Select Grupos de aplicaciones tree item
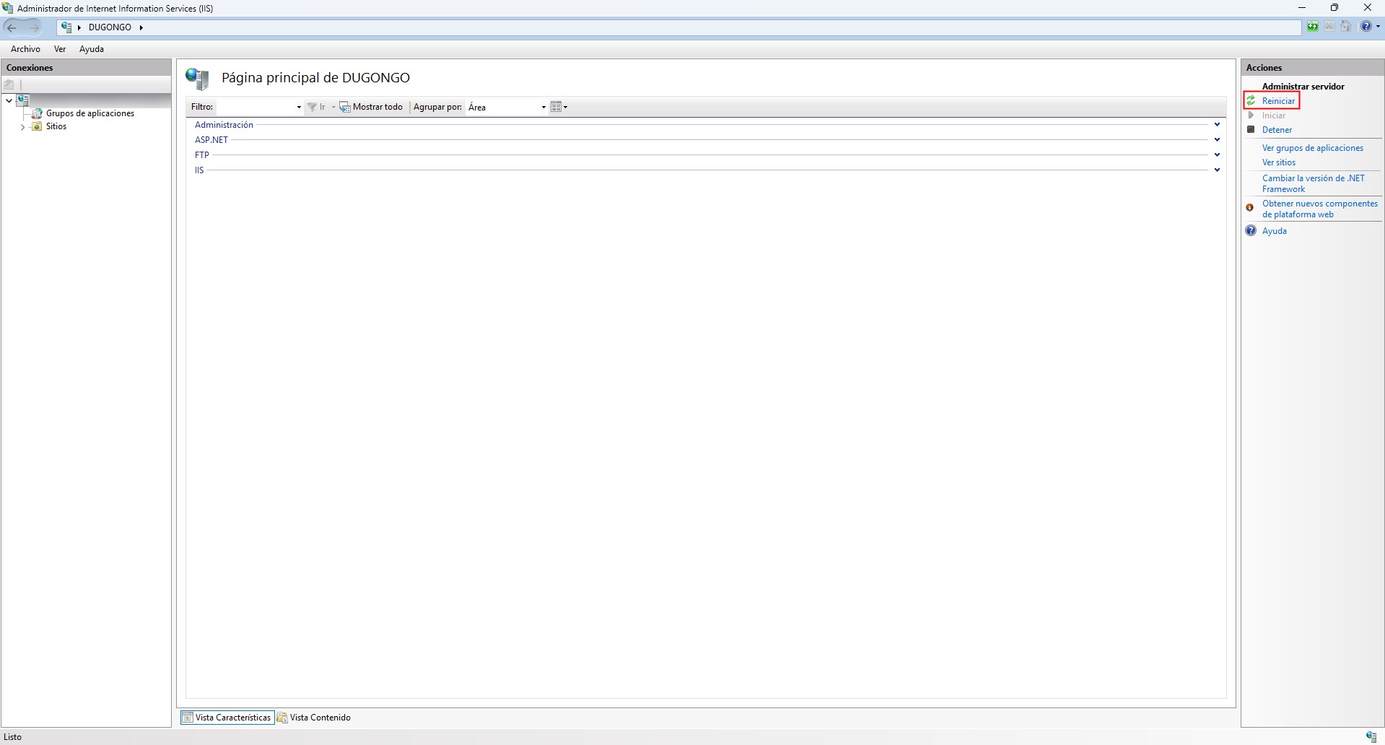 (x=90, y=113)
